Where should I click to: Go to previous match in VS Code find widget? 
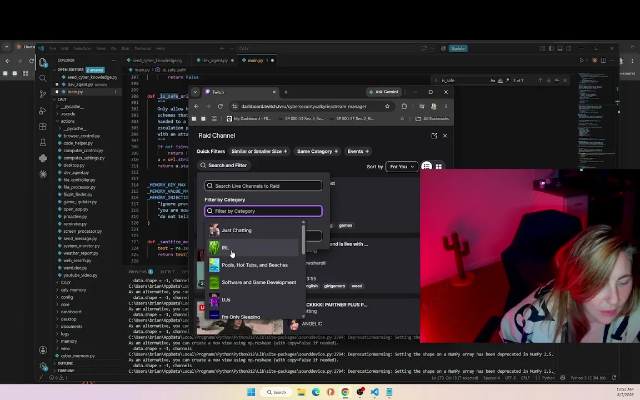coord(541,81)
